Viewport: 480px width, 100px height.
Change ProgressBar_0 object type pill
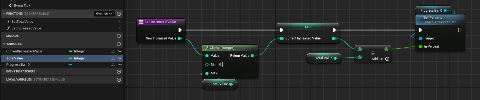pos(70,65)
